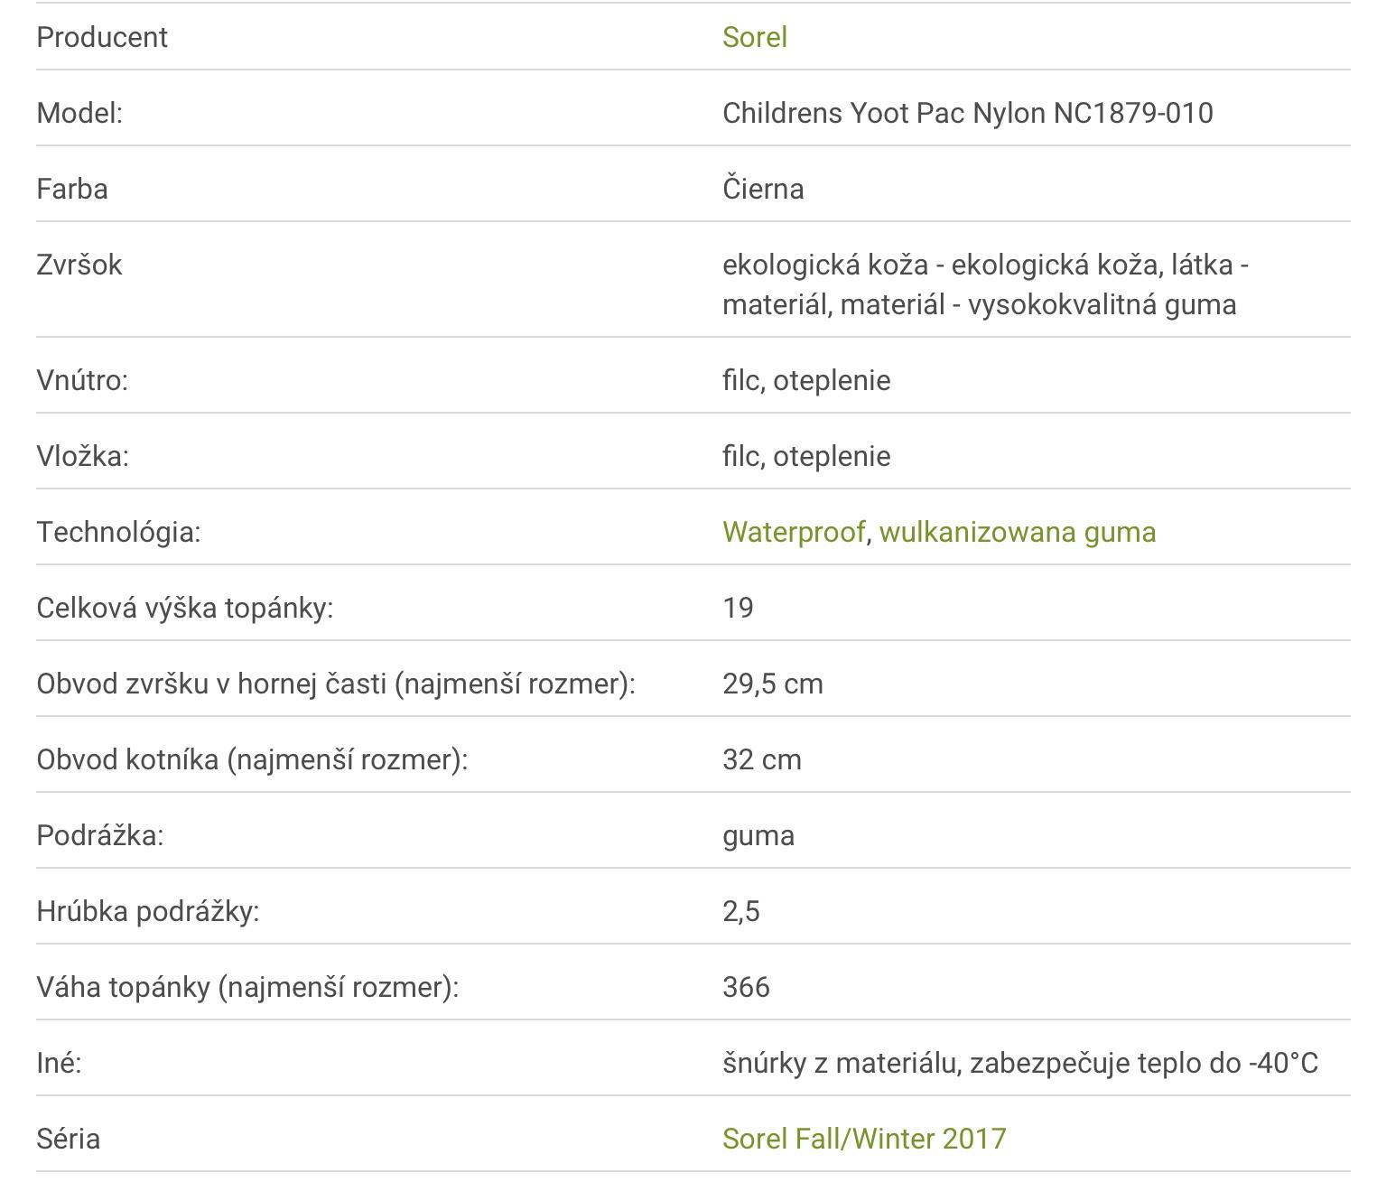Click the Vnútro row value filc, oteplenie

(805, 380)
